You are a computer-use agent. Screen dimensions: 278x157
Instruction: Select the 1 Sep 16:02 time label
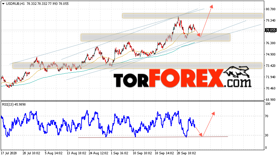pos(119,153)
